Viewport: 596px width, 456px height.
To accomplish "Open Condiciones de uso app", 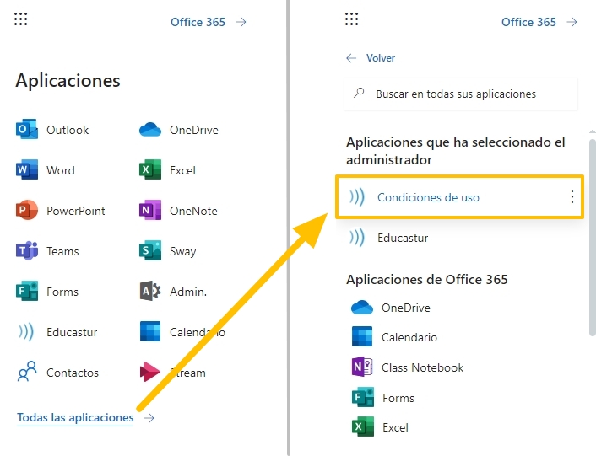I will click(x=459, y=197).
